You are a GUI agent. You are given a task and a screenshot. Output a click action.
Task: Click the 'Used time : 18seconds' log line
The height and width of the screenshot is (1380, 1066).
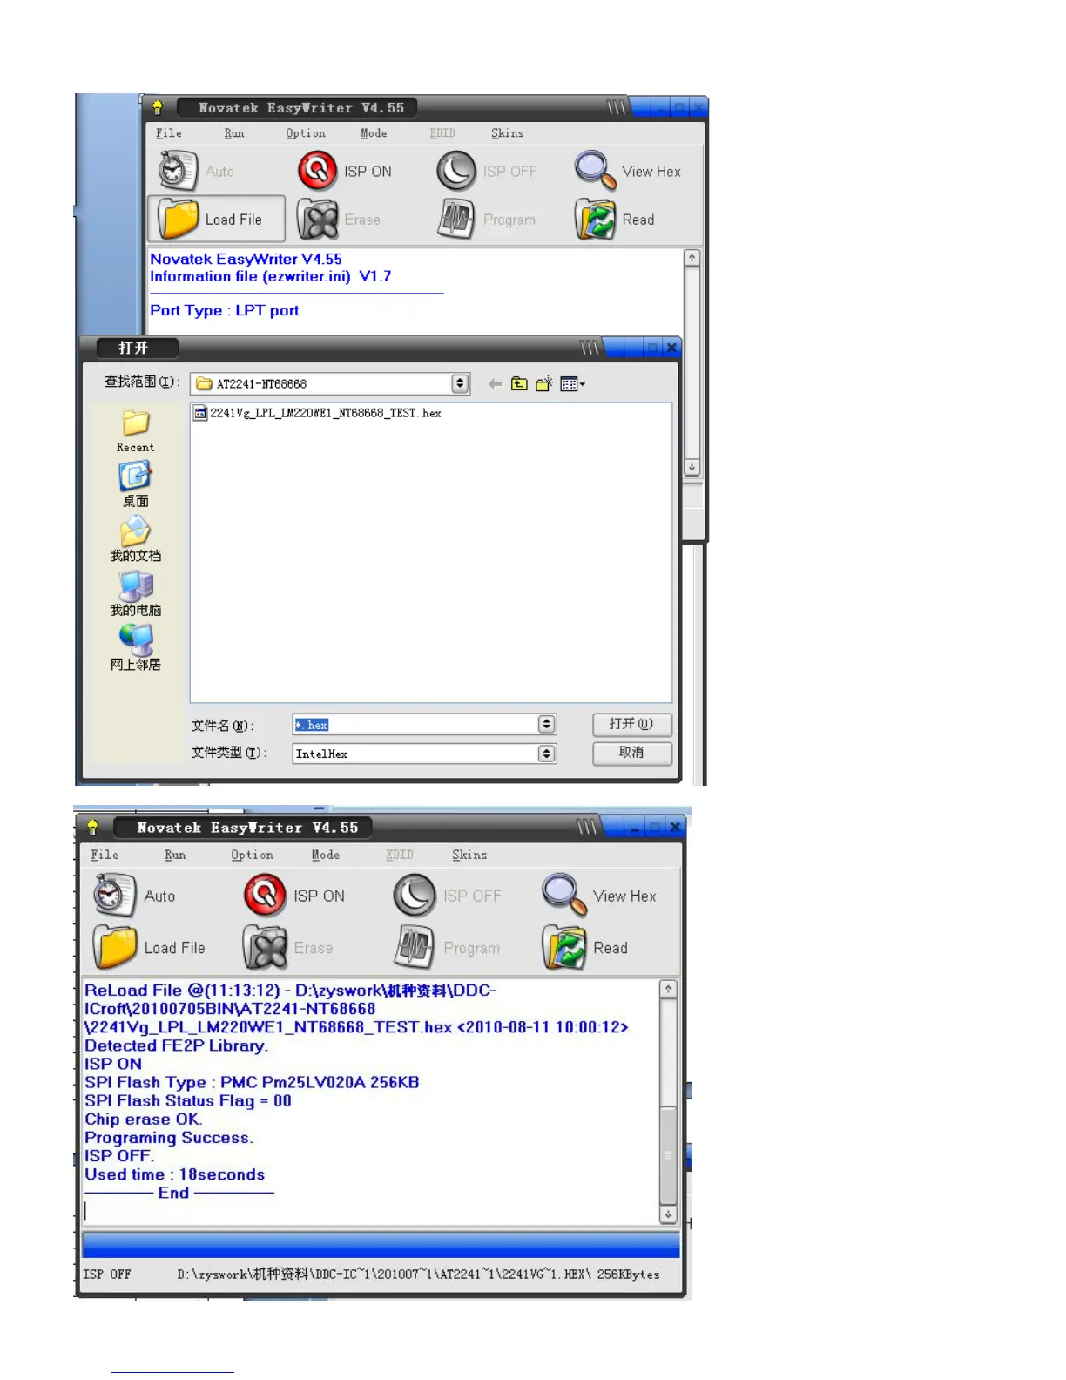[174, 1174]
